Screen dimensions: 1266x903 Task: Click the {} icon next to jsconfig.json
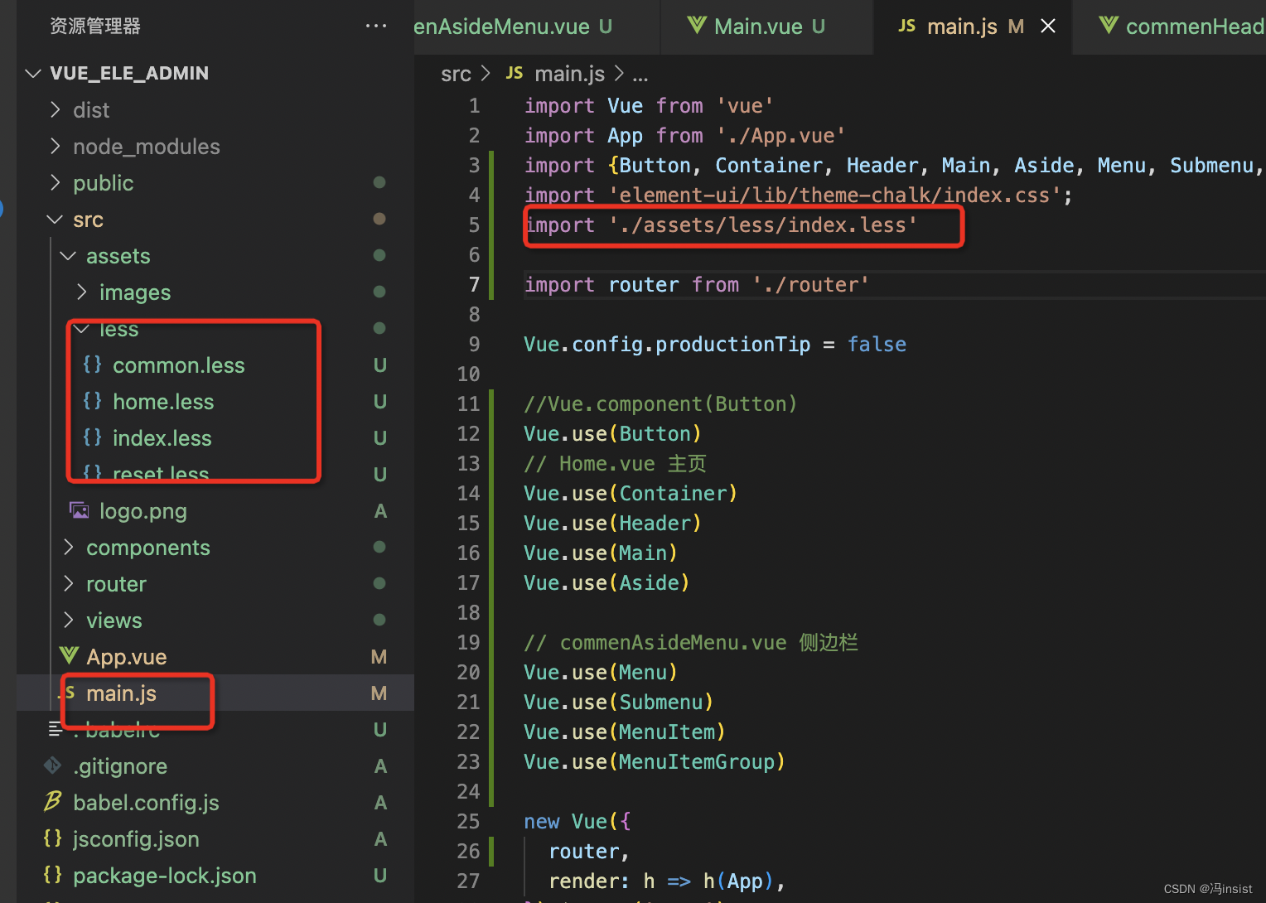52,838
